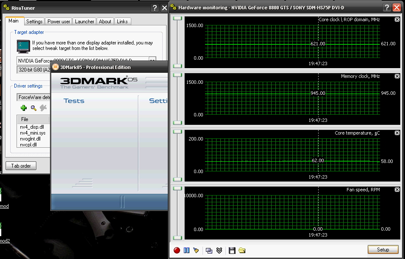Click the lower slider handle of Core temperature graph
The image size is (405, 259).
[x=178, y=179]
